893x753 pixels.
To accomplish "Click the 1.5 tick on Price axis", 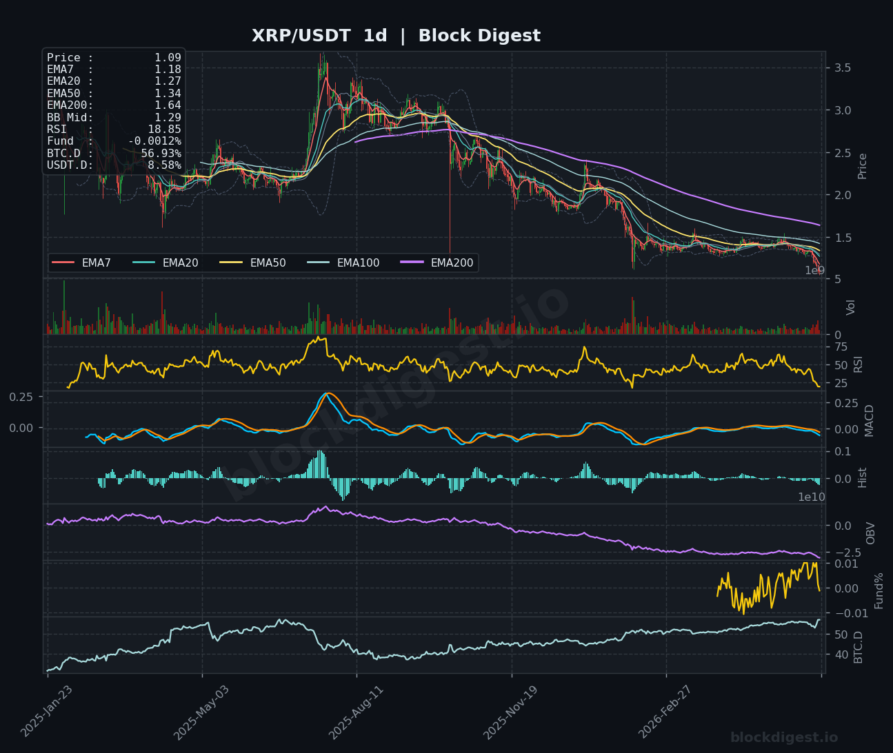I will (x=843, y=238).
